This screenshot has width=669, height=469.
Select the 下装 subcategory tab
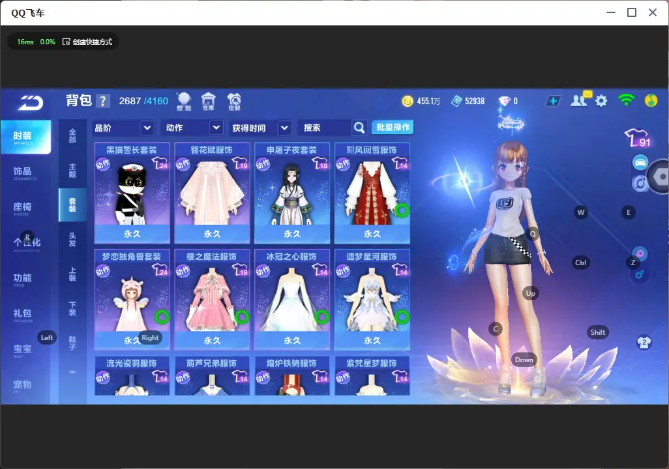point(72,309)
